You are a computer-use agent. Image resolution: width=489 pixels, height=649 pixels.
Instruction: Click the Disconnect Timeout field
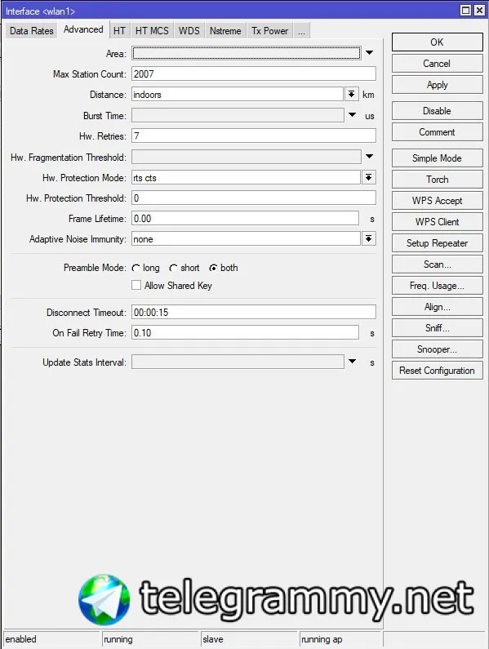pyautogui.click(x=253, y=312)
